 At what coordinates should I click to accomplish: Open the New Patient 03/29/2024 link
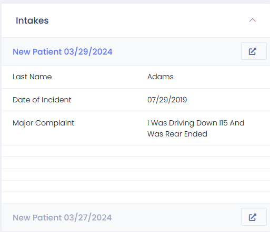tap(63, 51)
